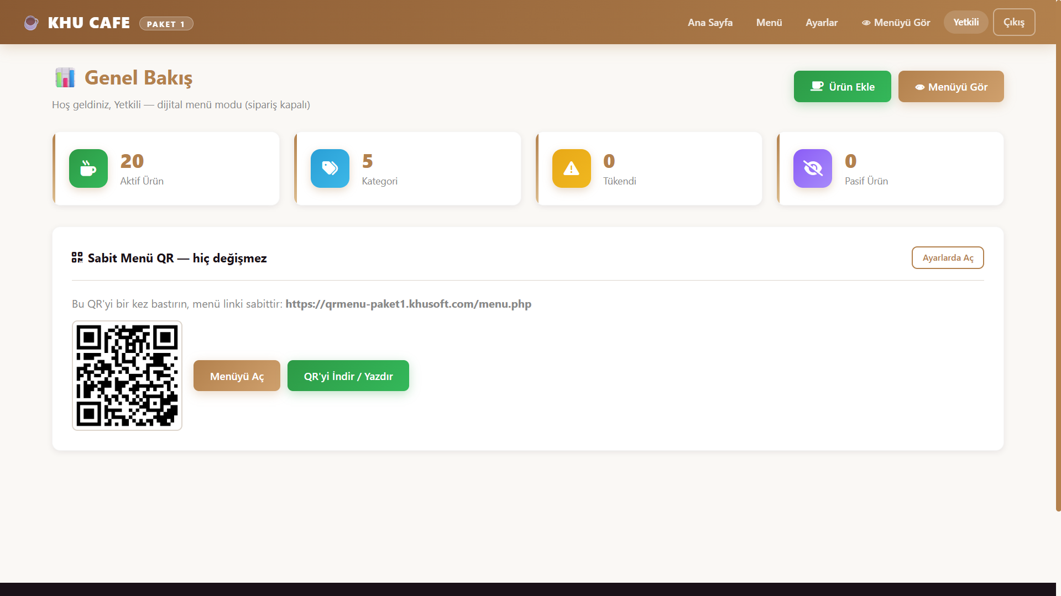The width and height of the screenshot is (1061, 596).
Task: Select Menüyü Gör in the top navigation bar
Action: [x=896, y=23]
